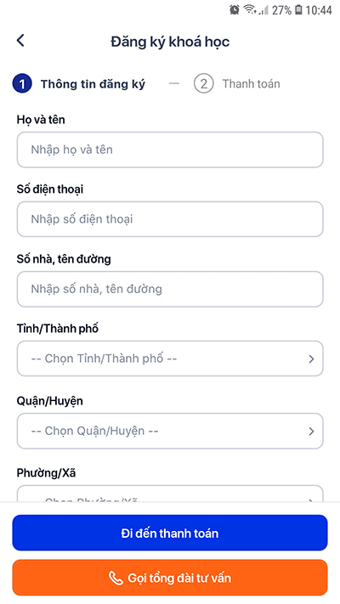Expand the Quận/Huyện chevron arrow

click(x=311, y=432)
